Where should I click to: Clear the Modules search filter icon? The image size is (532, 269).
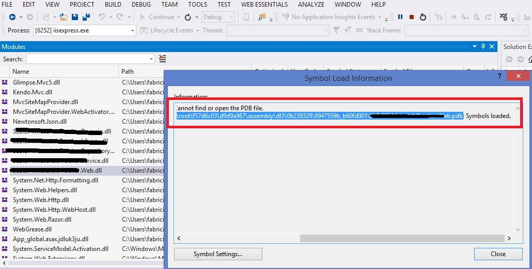(163, 59)
